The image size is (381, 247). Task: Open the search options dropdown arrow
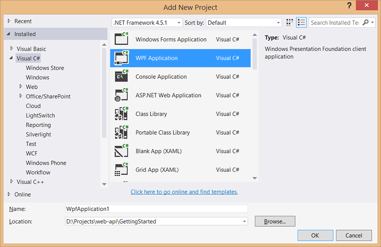tap(372, 22)
